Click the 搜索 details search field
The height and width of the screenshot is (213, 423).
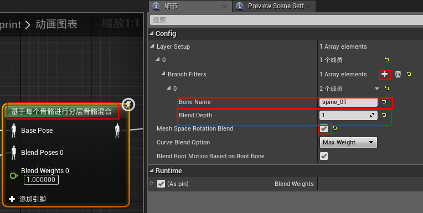[286, 20]
